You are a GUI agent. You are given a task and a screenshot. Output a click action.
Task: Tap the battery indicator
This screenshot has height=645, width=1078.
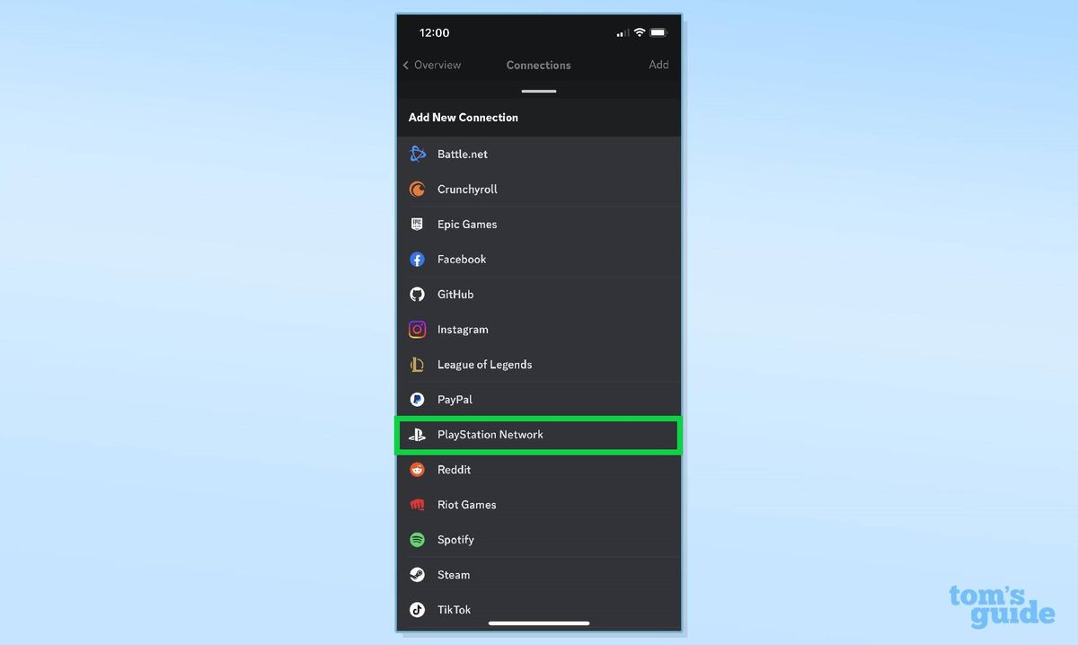point(659,31)
